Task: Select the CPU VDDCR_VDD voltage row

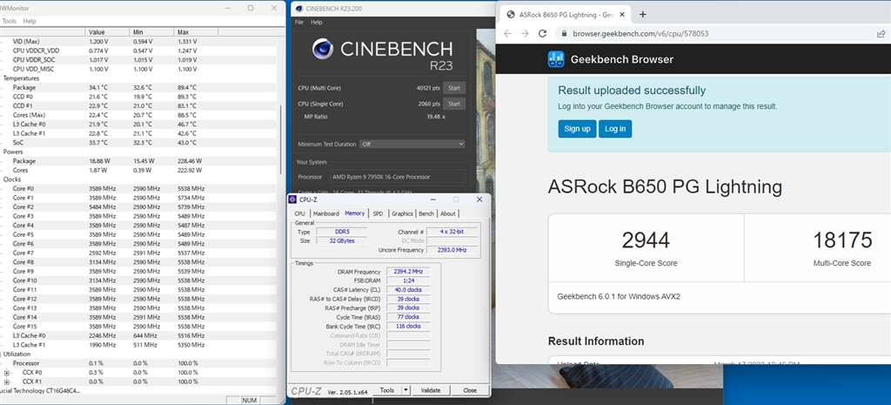Action: coord(138,51)
